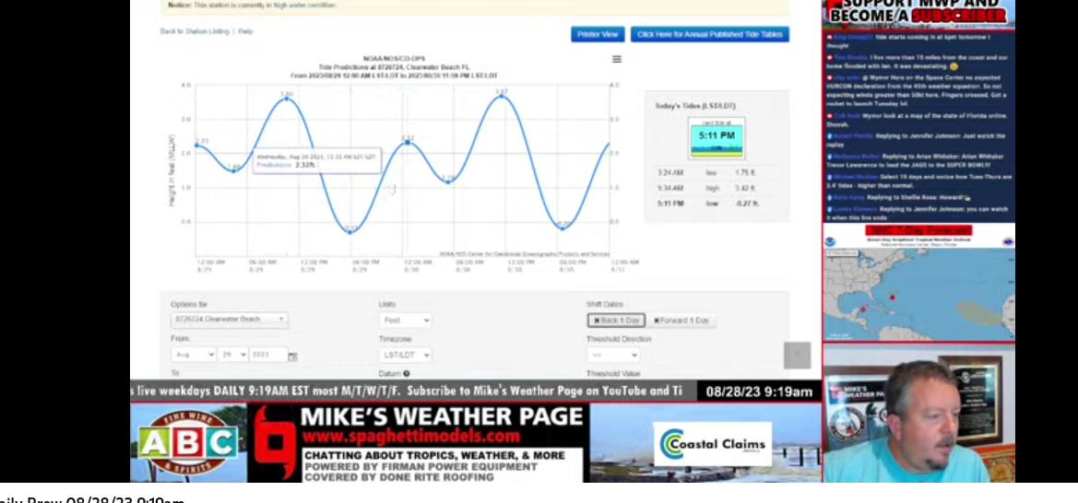Open the From month Aug dropdown
The image size is (1078, 503).
pyautogui.click(x=193, y=355)
